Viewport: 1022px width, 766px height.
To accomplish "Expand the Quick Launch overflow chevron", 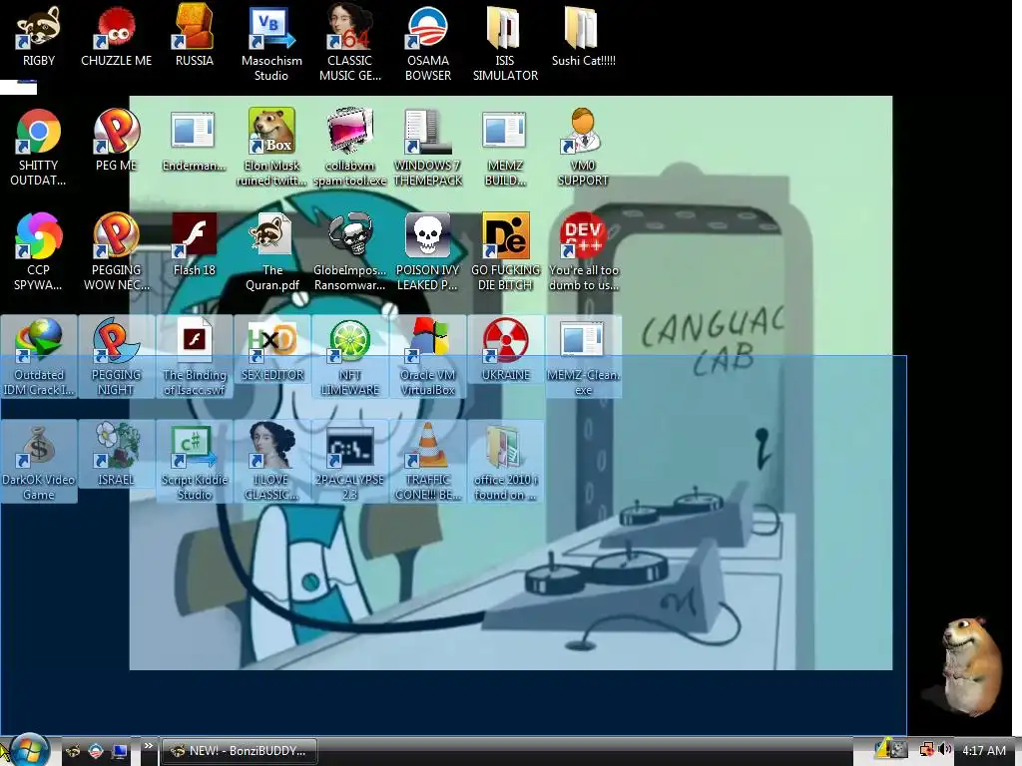I will pos(148,746).
